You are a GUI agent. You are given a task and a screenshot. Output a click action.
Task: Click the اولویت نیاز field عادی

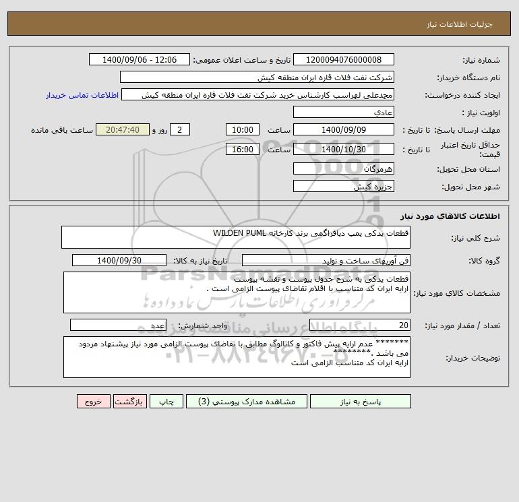coord(344,112)
